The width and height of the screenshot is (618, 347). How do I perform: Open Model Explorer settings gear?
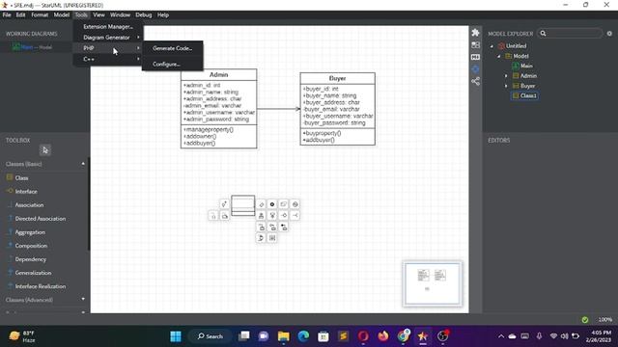click(609, 34)
